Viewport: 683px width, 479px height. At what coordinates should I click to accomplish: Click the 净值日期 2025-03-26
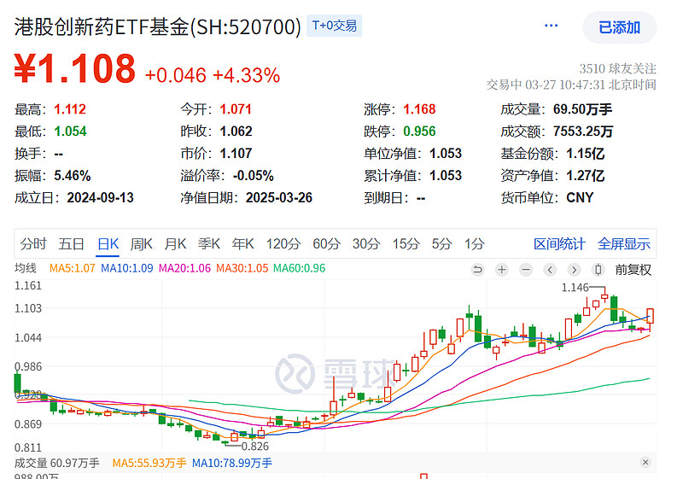click(x=279, y=198)
